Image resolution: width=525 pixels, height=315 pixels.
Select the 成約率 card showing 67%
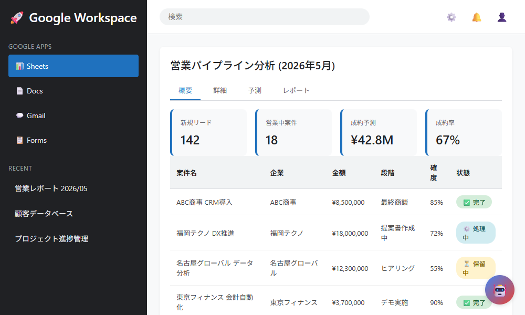coord(464,132)
